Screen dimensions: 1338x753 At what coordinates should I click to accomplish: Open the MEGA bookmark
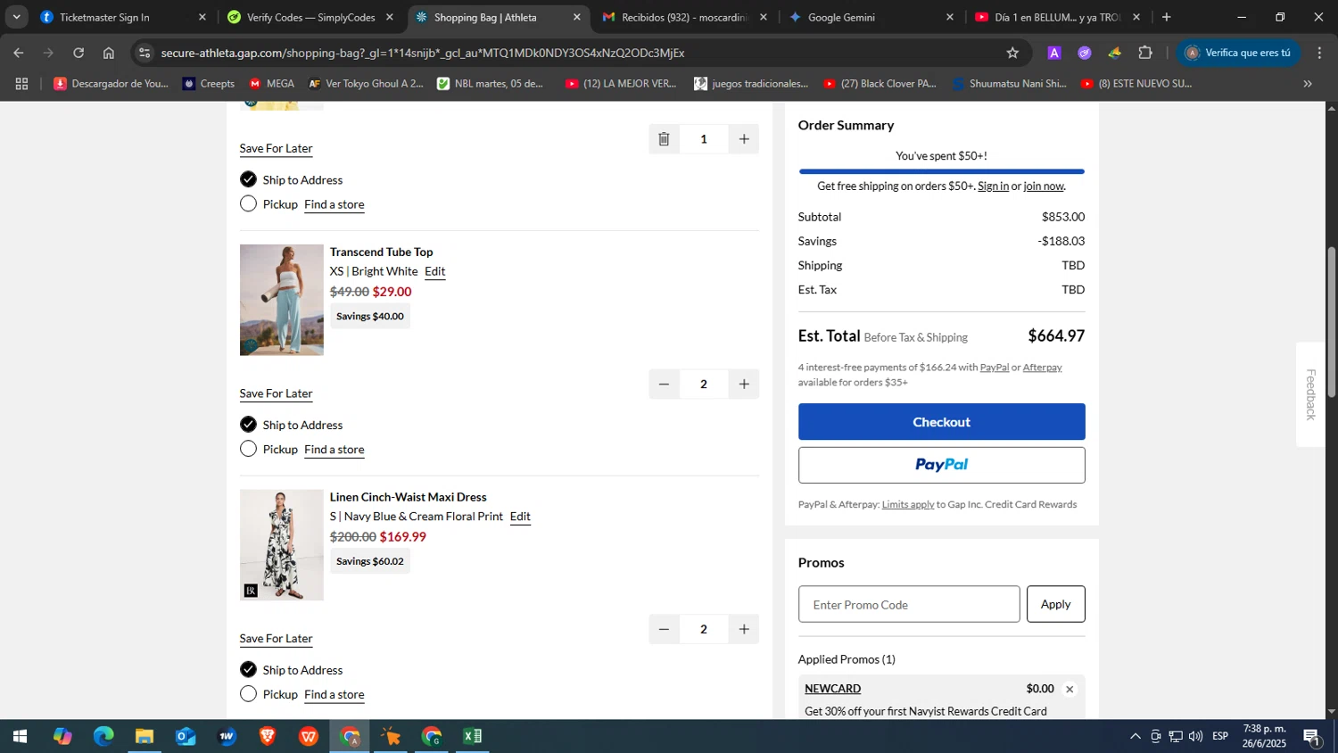click(271, 84)
